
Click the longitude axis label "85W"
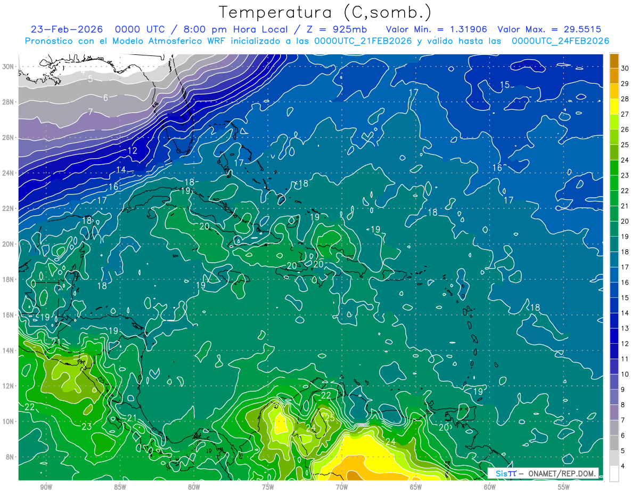point(120,487)
